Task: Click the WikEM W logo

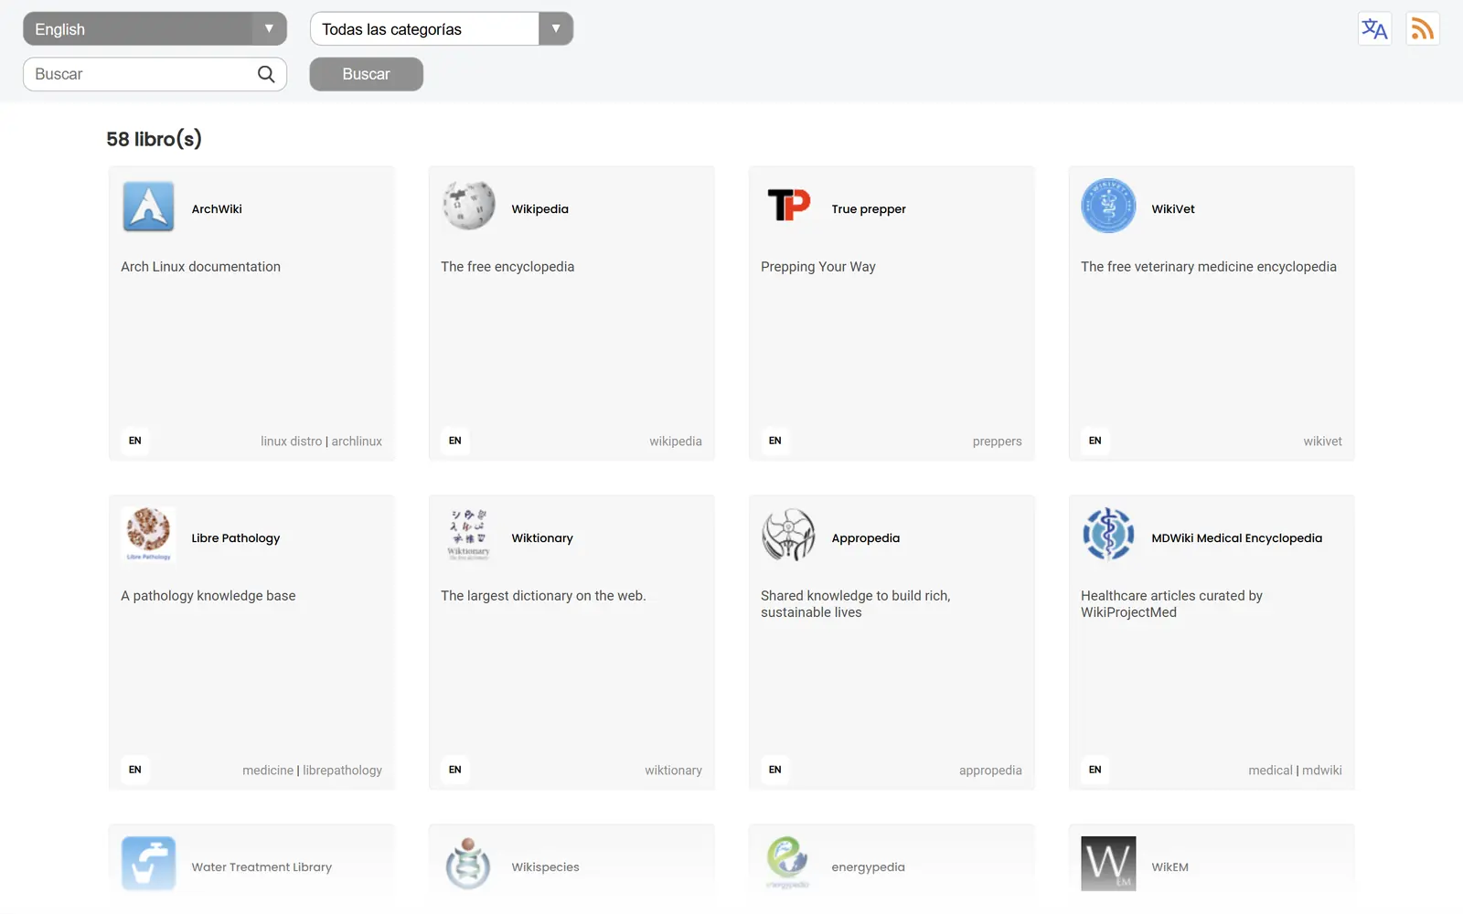Action: tap(1108, 863)
